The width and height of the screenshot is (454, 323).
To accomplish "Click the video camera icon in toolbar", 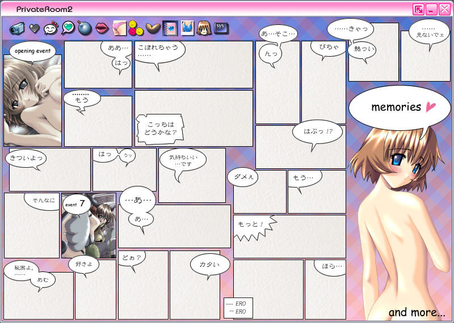I will point(16,28).
